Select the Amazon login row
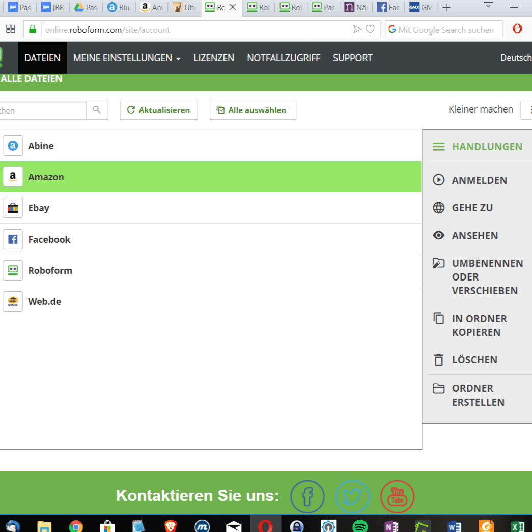This screenshot has width=532, height=532. [x=210, y=177]
